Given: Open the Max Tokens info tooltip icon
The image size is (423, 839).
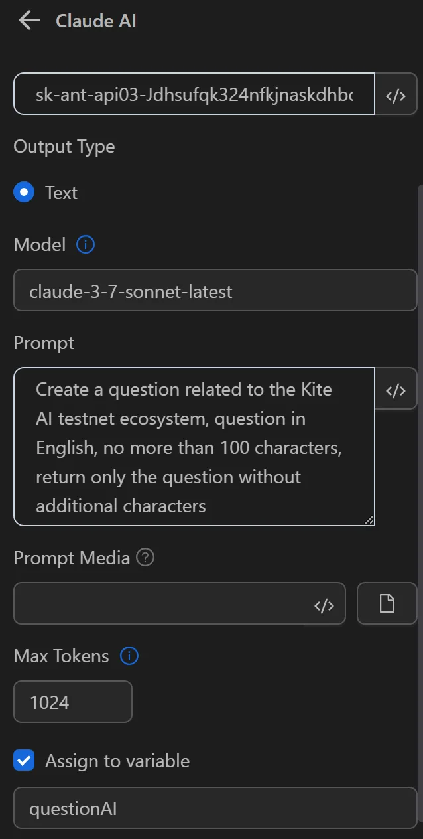Looking at the screenshot, I should [130, 655].
